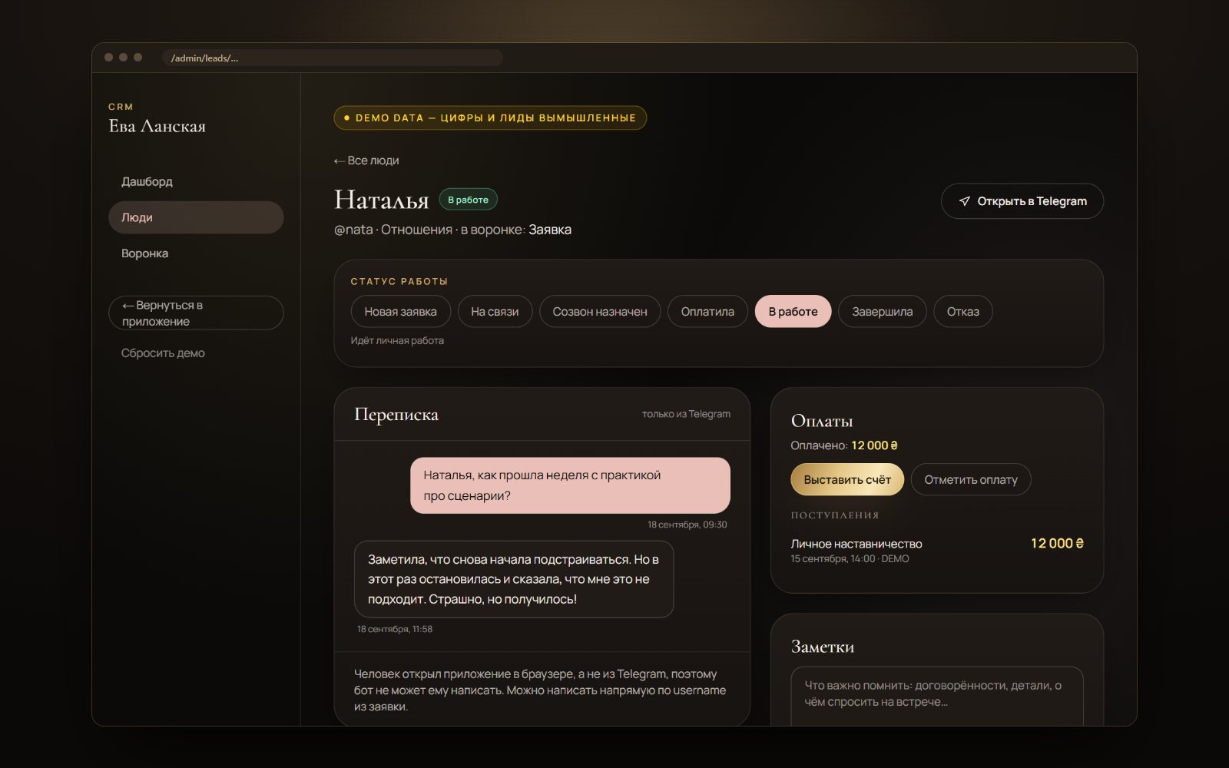Go back via Все люди link
Viewport: 1229px width, 768px height.
point(366,161)
